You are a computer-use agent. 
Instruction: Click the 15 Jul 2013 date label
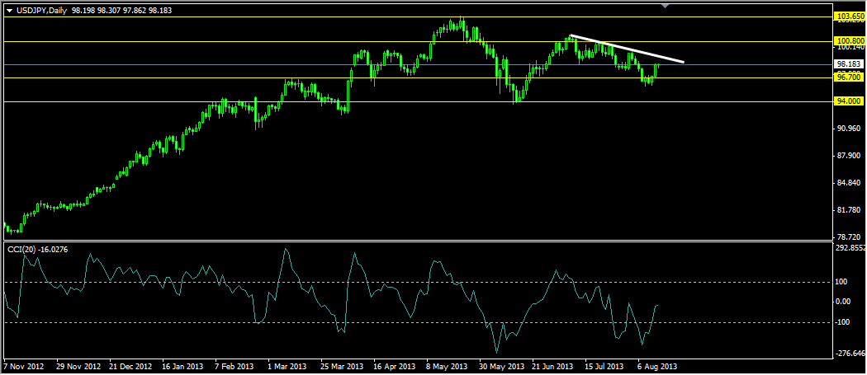tap(605, 367)
